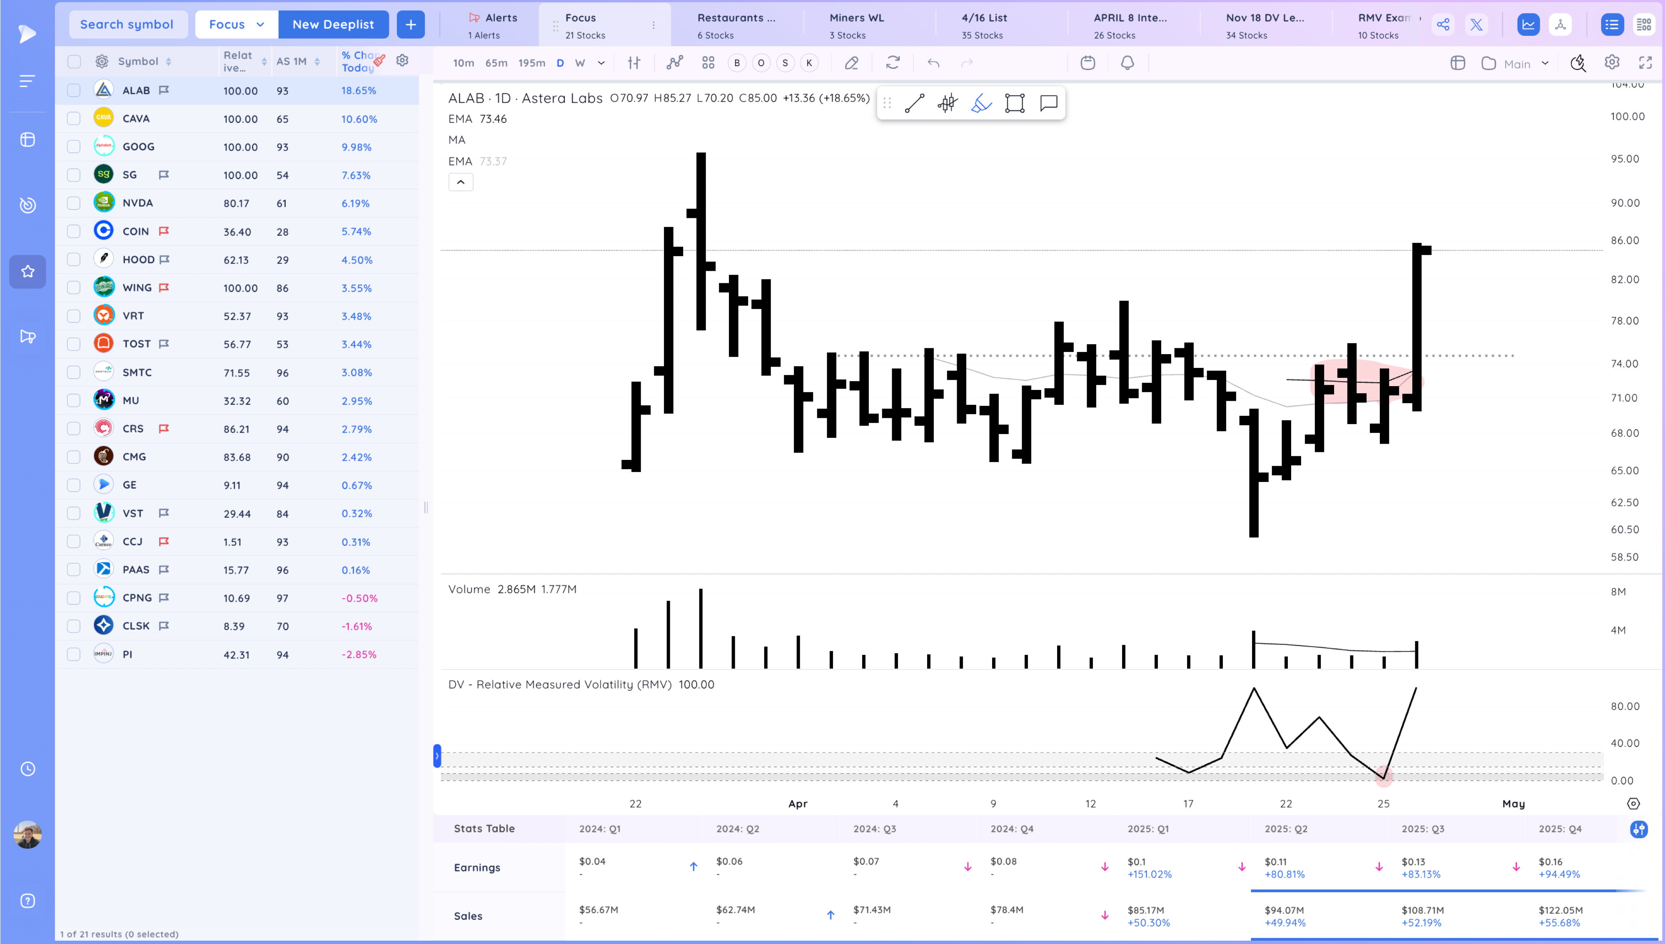This screenshot has height=944, width=1666.
Task: Share to X using the X icon
Action: 1476,25
